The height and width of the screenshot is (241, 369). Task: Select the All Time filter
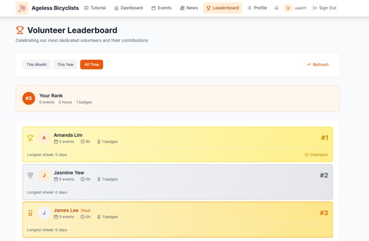[92, 65]
